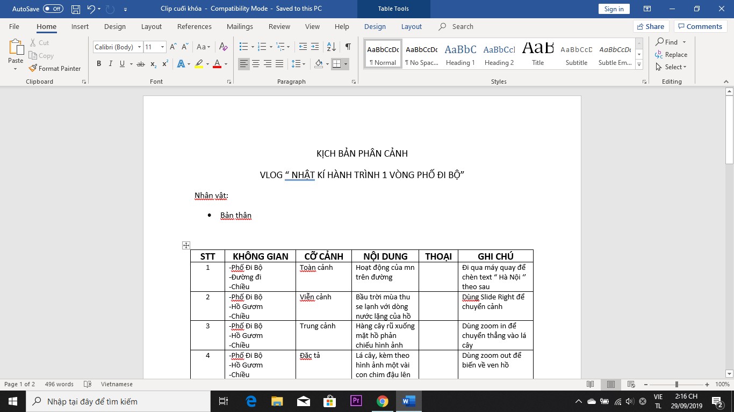Open the Select dropdown in Editing
The image size is (734, 412).
pyautogui.click(x=671, y=67)
